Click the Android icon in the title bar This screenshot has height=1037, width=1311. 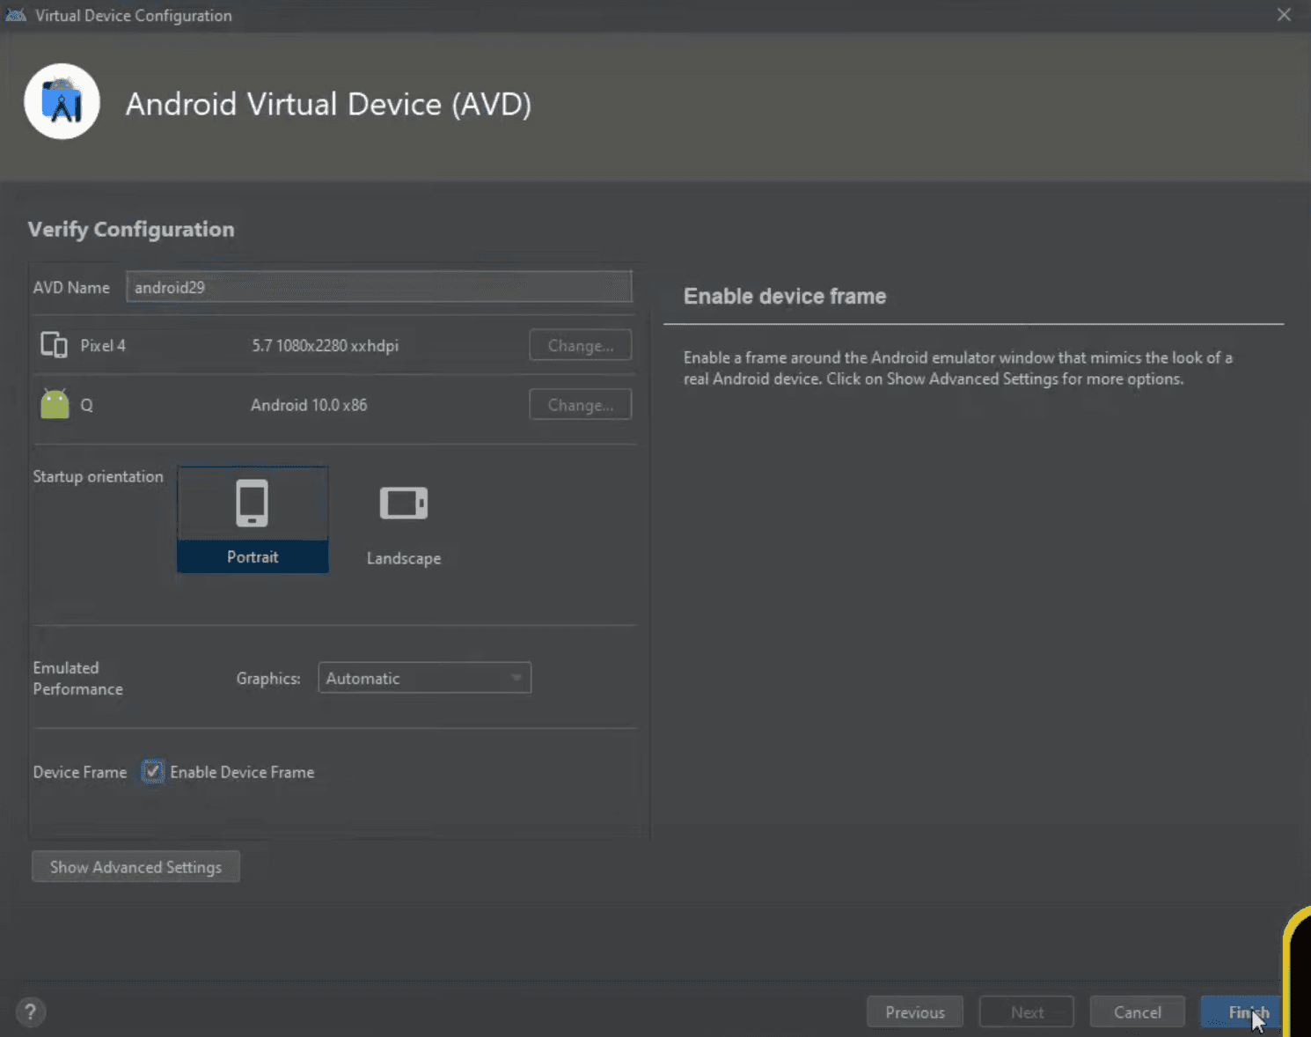[15, 14]
